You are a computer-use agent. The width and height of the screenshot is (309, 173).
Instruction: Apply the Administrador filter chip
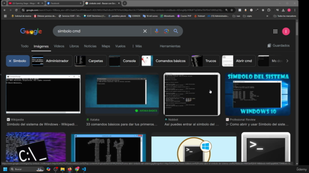(52, 61)
